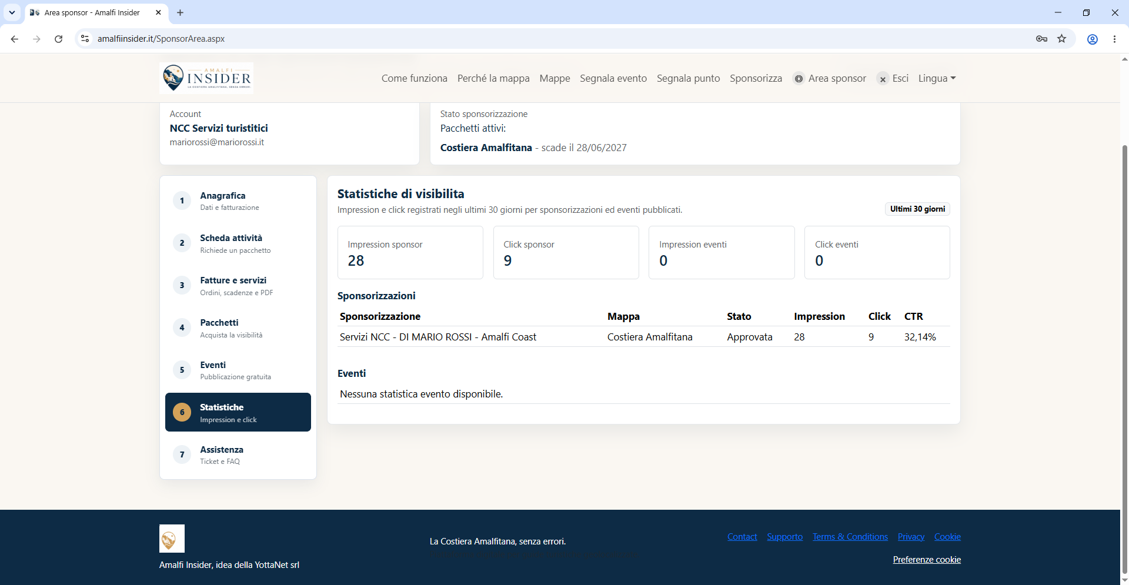Open the tab search chevron
The width and height of the screenshot is (1129, 585).
(x=12, y=12)
